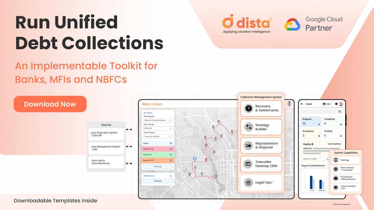The width and height of the screenshot is (374, 210).
Task: Click the Strategy Builder sliders icon
Action: (x=249, y=127)
